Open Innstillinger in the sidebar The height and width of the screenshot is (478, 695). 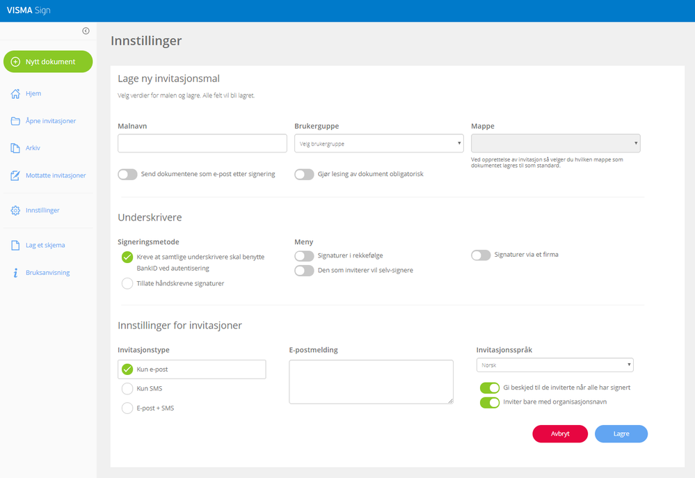(x=42, y=210)
